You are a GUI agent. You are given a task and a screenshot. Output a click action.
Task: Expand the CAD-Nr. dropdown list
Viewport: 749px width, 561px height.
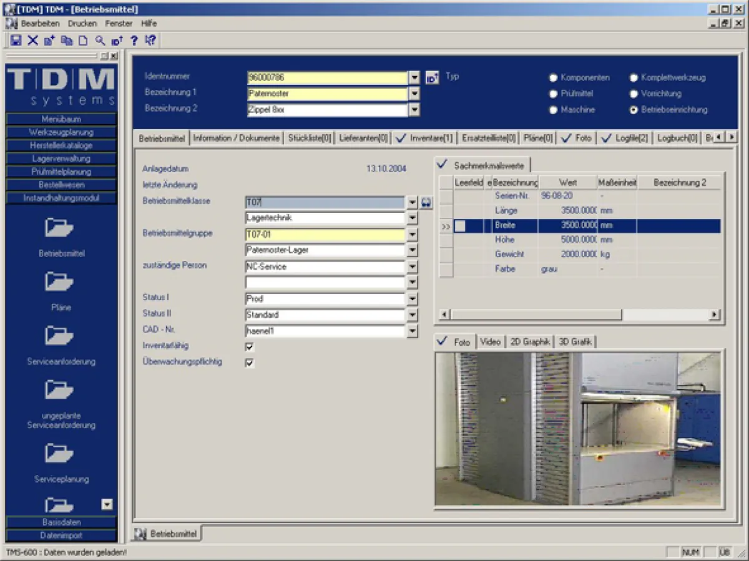coord(412,332)
